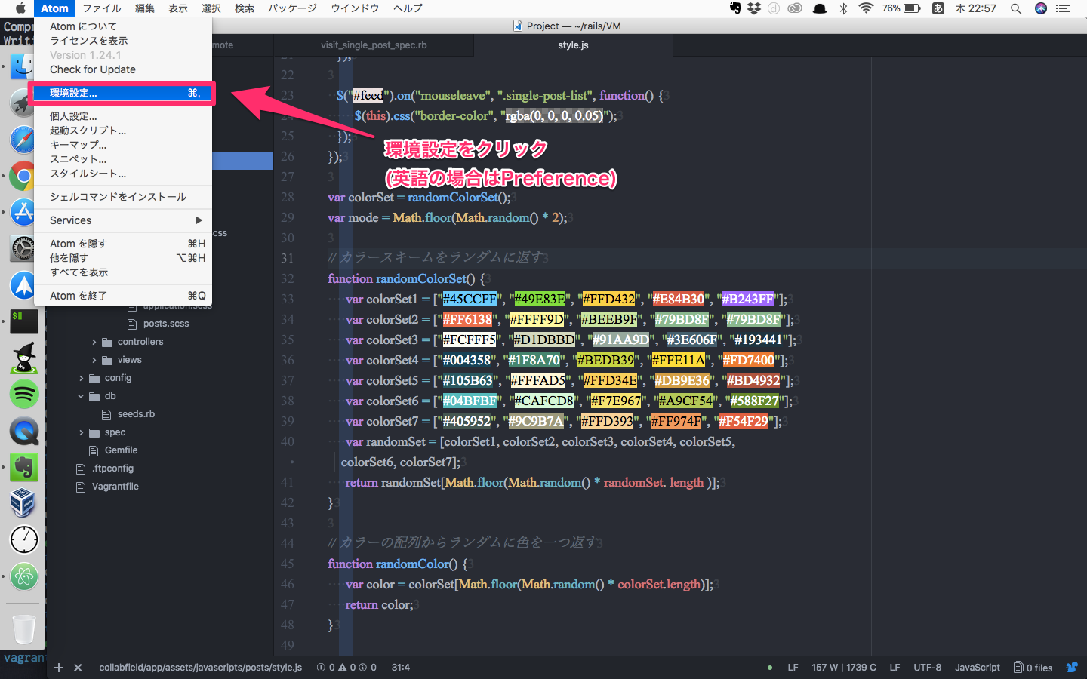Open posts.scss in the tree
Image resolution: width=1087 pixels, height=679 pixels.
coord(166,324)
